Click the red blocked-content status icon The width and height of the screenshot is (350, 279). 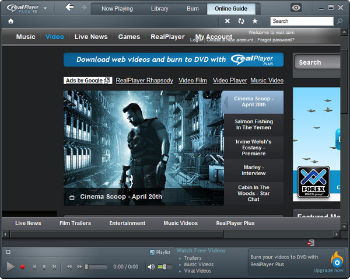point(311,243)
